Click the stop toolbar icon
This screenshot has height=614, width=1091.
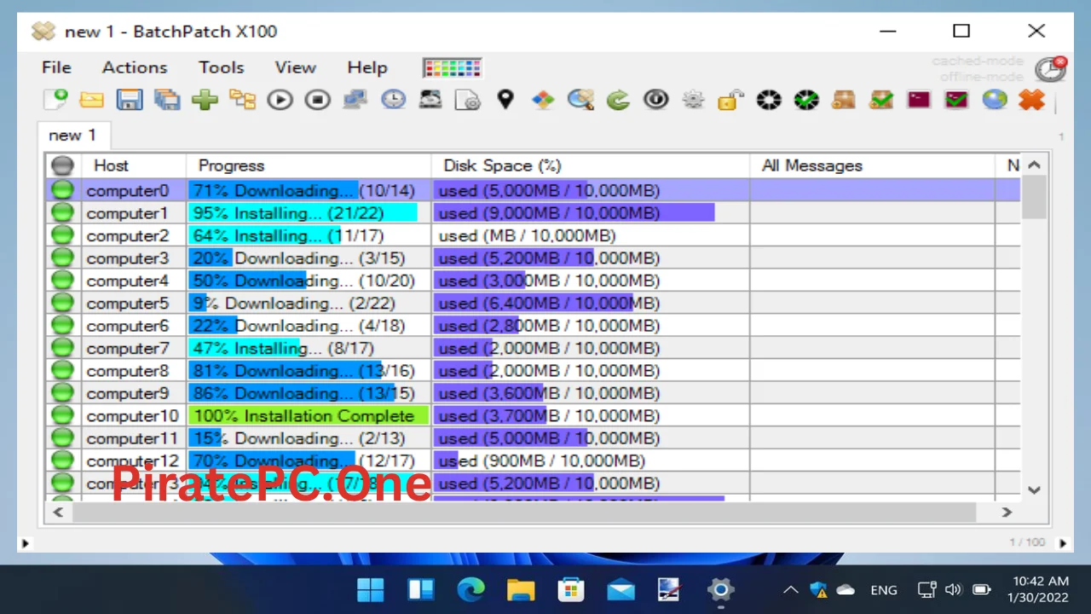(317, 100)
